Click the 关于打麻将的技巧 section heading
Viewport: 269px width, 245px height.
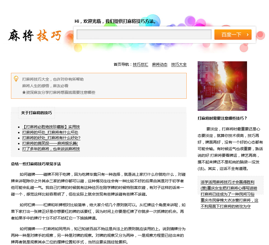(36, 113)
